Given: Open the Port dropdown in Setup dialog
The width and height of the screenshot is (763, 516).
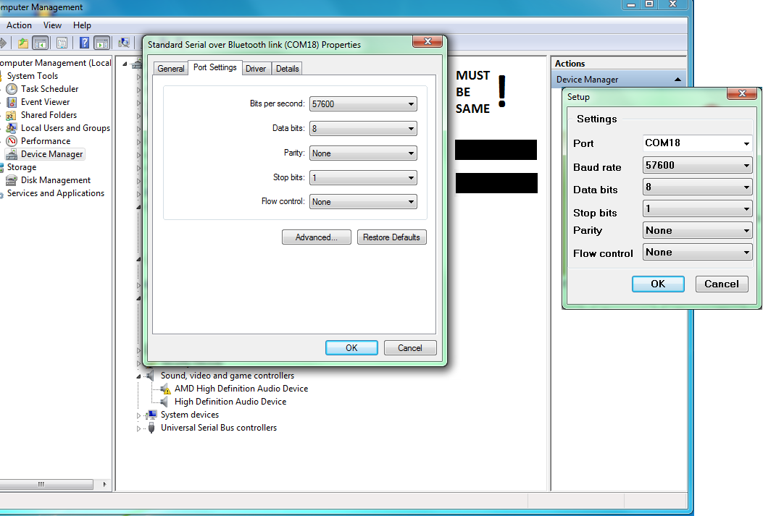Looking at the screenshot, I should 697,143.
